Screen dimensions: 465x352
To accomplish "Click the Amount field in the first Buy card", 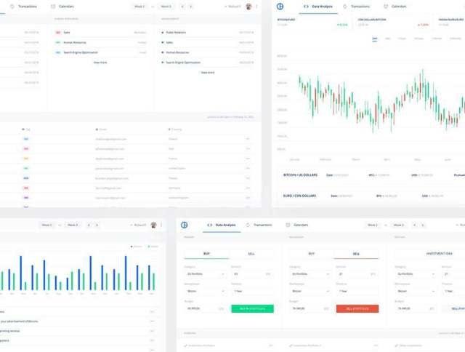I will coord(252,274).
